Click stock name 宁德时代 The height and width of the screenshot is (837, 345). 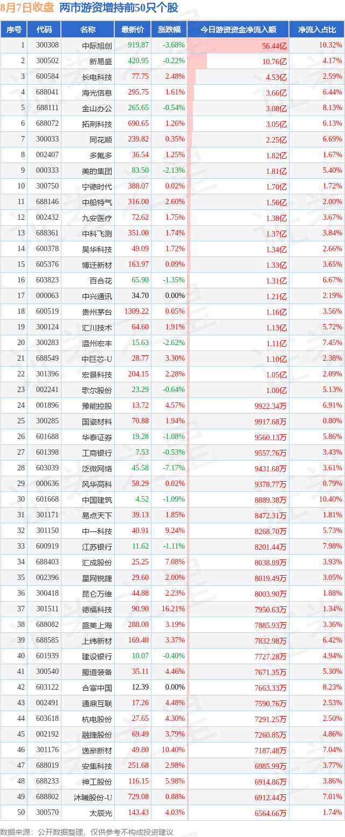[x=97, y=186]
